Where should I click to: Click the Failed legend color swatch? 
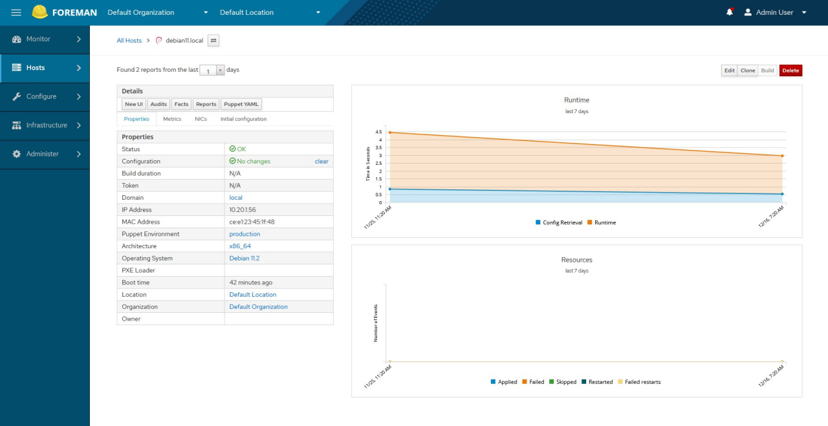pyautogui.click(x=524, y=382)
